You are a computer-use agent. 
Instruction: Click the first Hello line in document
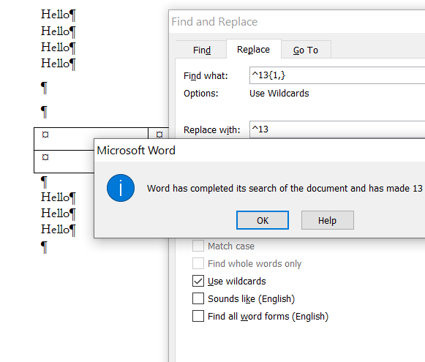coord(58,15)
